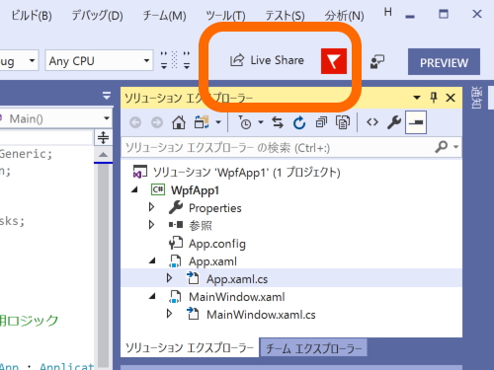Toggle the Solution Explorer auto-hide pin
The image size is (494, 370).
tap(434, 98)
